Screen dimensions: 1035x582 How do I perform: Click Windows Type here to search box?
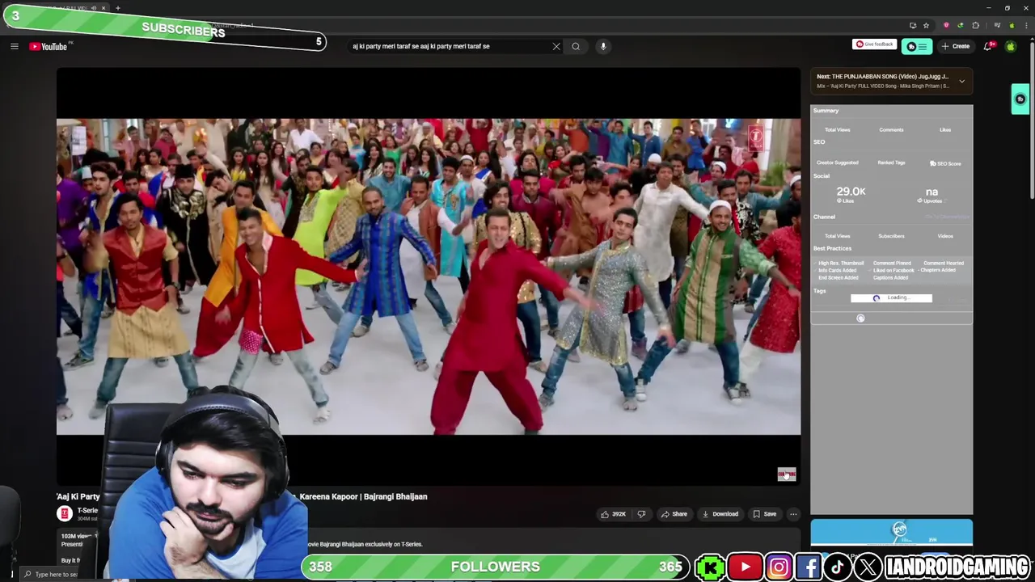click(49, 575)
